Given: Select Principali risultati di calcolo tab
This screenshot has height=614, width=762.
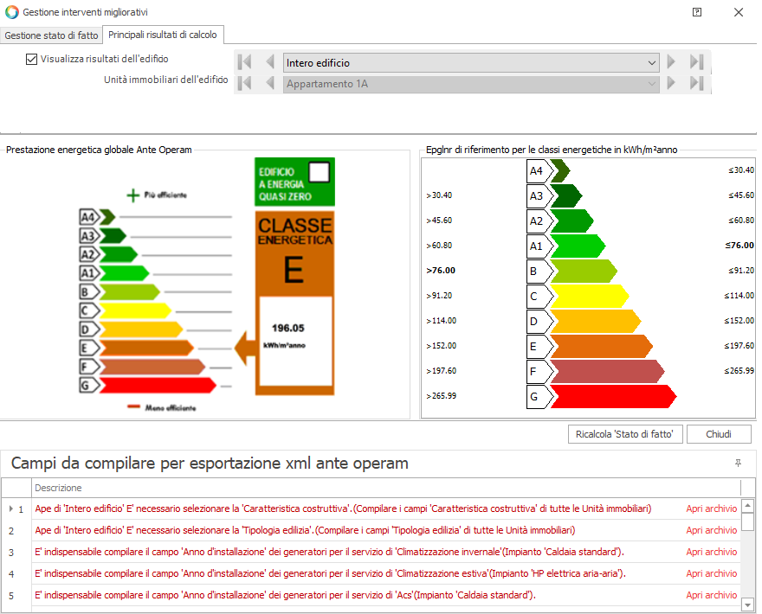Looking at the screenshot, I should click(163, 35).
